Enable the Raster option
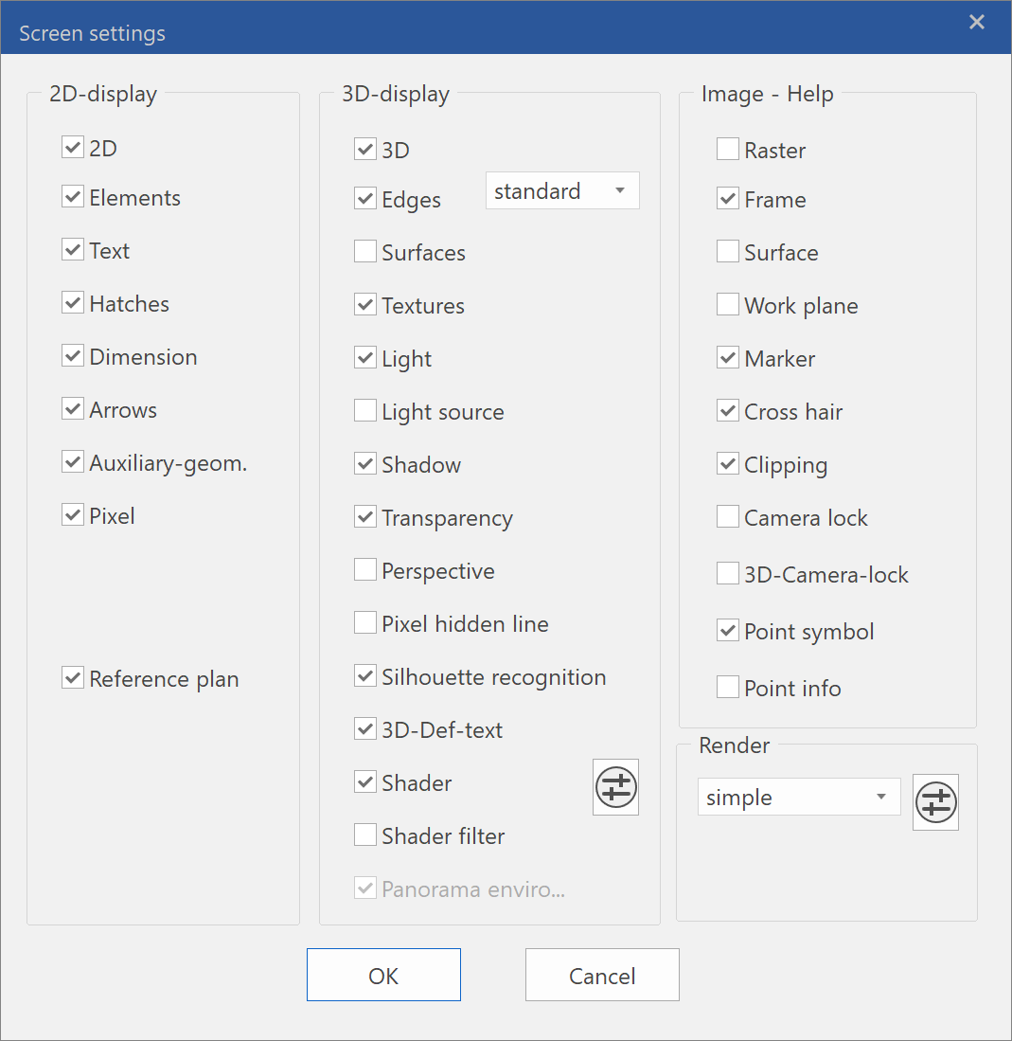 pos(728,149)
